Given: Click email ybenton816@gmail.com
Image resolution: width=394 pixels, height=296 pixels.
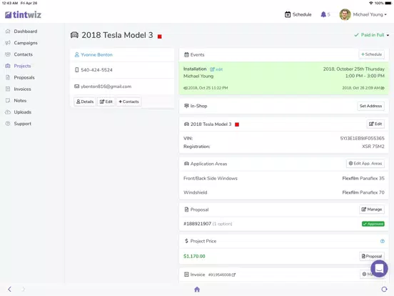Looking at the screenshot, I should click(106, 87).
